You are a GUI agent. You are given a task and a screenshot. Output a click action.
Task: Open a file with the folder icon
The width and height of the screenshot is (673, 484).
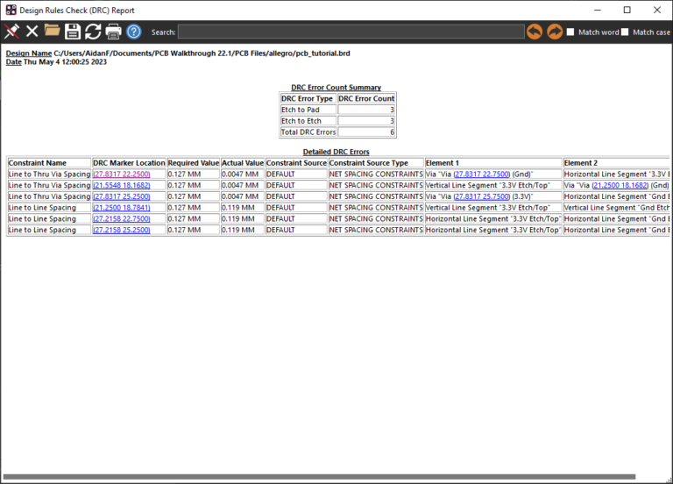52,31
